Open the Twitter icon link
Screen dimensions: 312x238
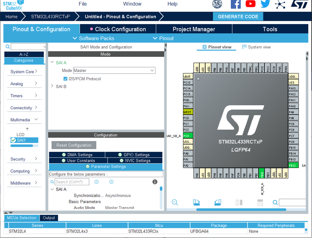[x=265, y=4]
